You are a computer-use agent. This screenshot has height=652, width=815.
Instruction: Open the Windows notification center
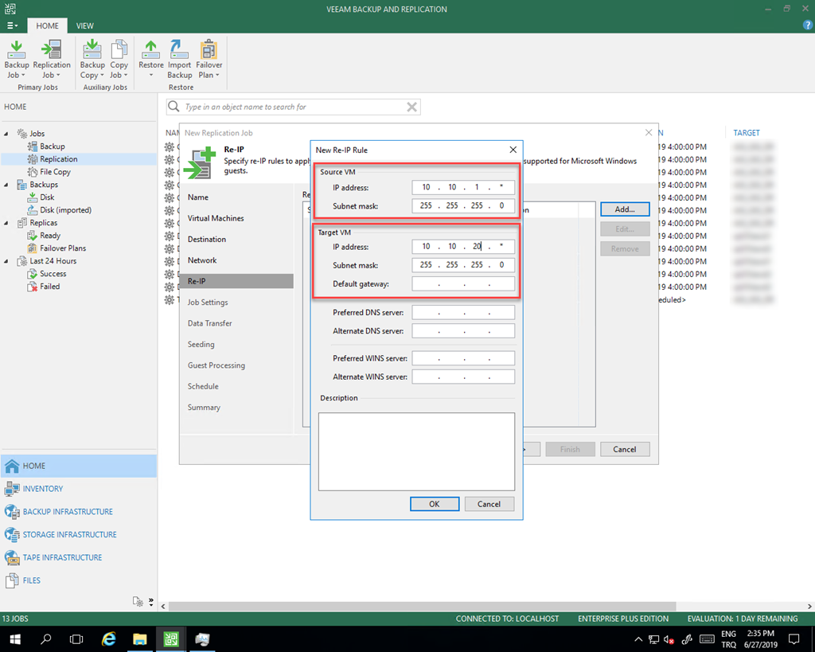[x=794, y=639]
